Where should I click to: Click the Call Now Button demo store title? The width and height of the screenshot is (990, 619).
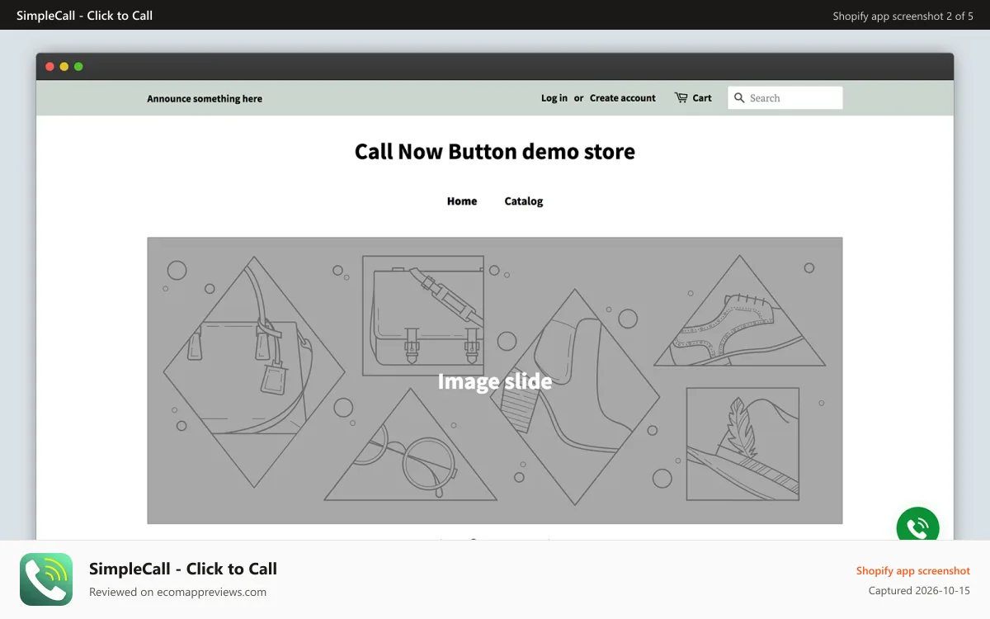pos(495,152)
